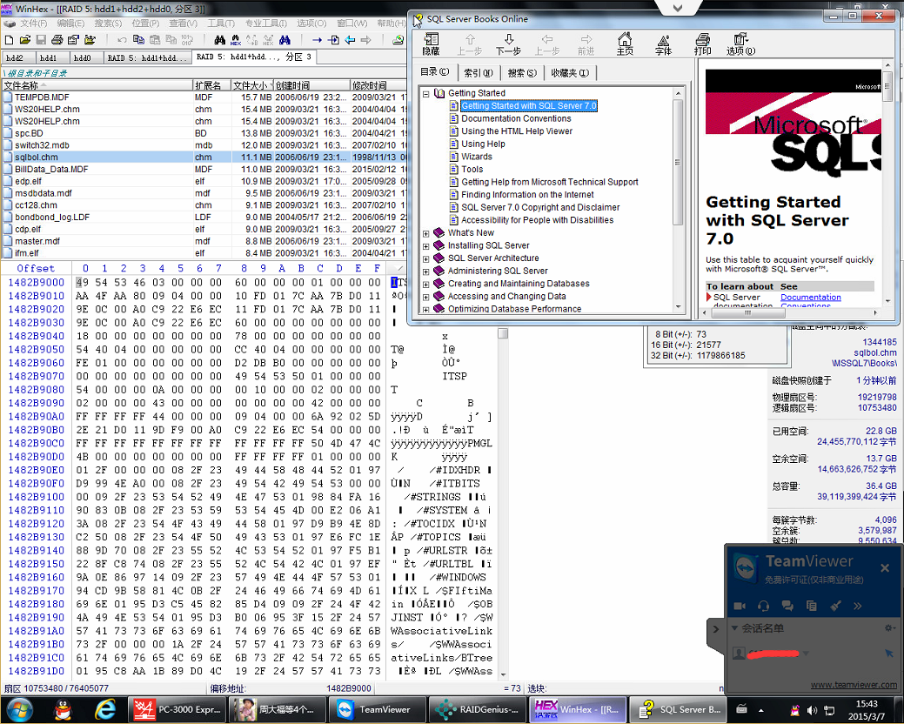
Task: Expand Accessing and Changing Data node
Action: (426, 297)
